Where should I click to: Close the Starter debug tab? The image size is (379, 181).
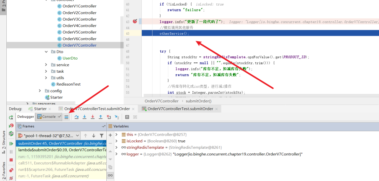50,109
